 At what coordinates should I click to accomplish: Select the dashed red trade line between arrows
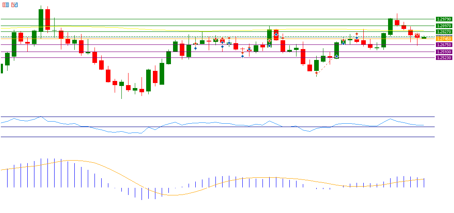click(x=326, y=65)
